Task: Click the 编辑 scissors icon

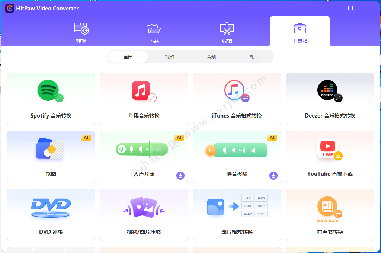Action: coord(227,28)
